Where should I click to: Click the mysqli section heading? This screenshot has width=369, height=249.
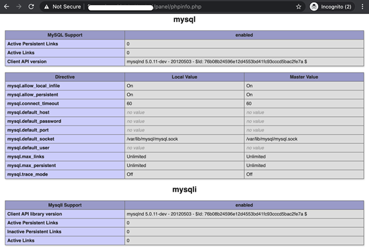[185, 190]
